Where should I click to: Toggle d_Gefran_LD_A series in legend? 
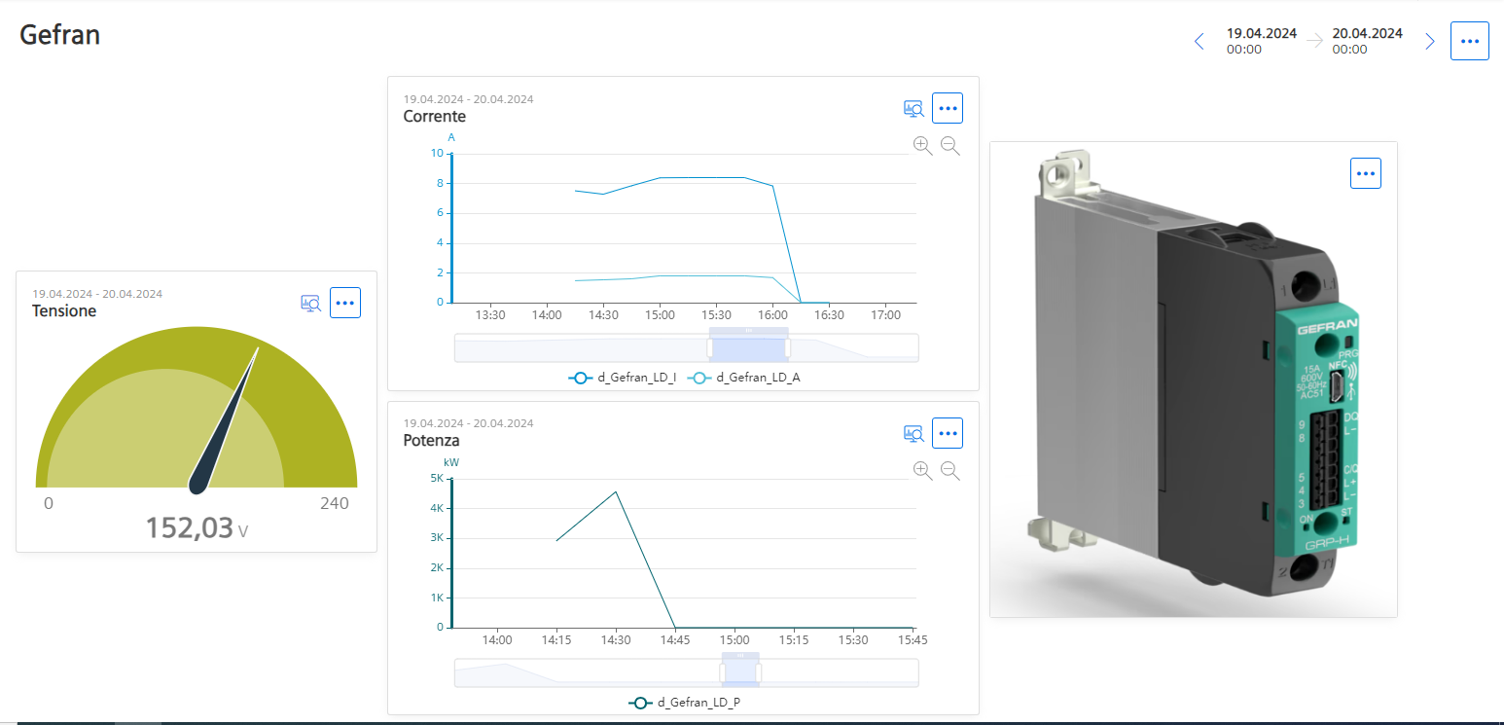(744, 378)
